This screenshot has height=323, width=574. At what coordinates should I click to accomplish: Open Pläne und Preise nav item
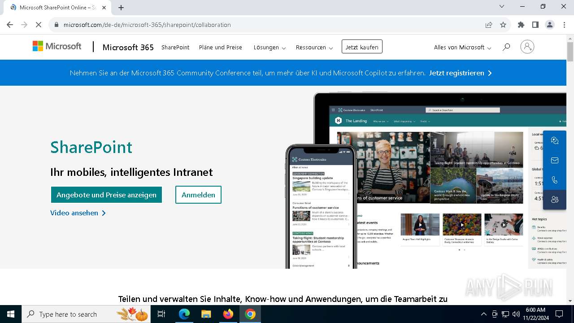click(221, 47)
